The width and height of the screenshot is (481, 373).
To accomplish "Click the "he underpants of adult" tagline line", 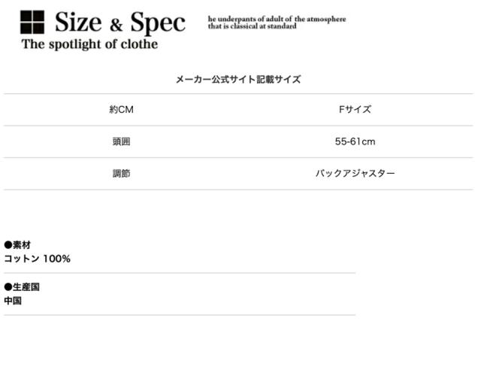I will tap(277, 19).
